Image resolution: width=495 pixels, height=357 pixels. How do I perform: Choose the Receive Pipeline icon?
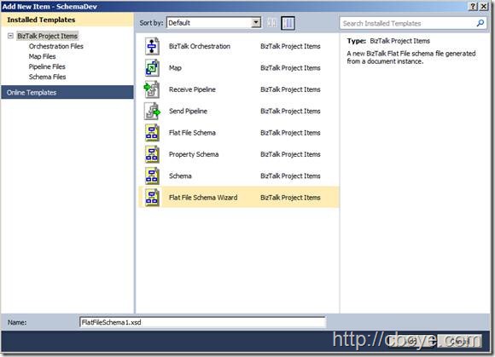point(152,89)
